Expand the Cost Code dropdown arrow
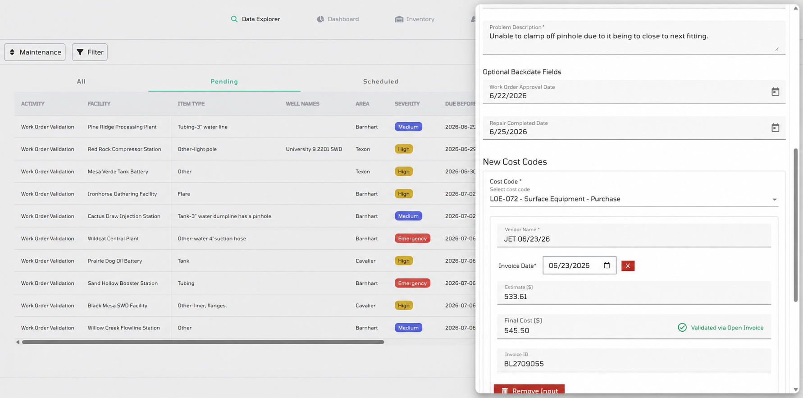The width and height of the screenshot is (803, 398). 775,200
